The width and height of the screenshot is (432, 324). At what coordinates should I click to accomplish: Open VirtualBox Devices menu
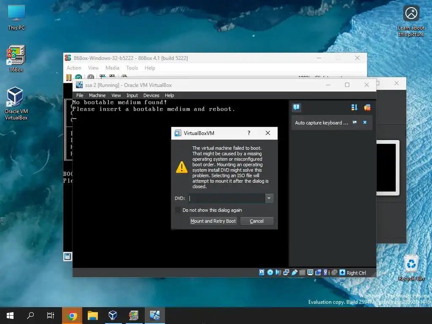(151, 95)
